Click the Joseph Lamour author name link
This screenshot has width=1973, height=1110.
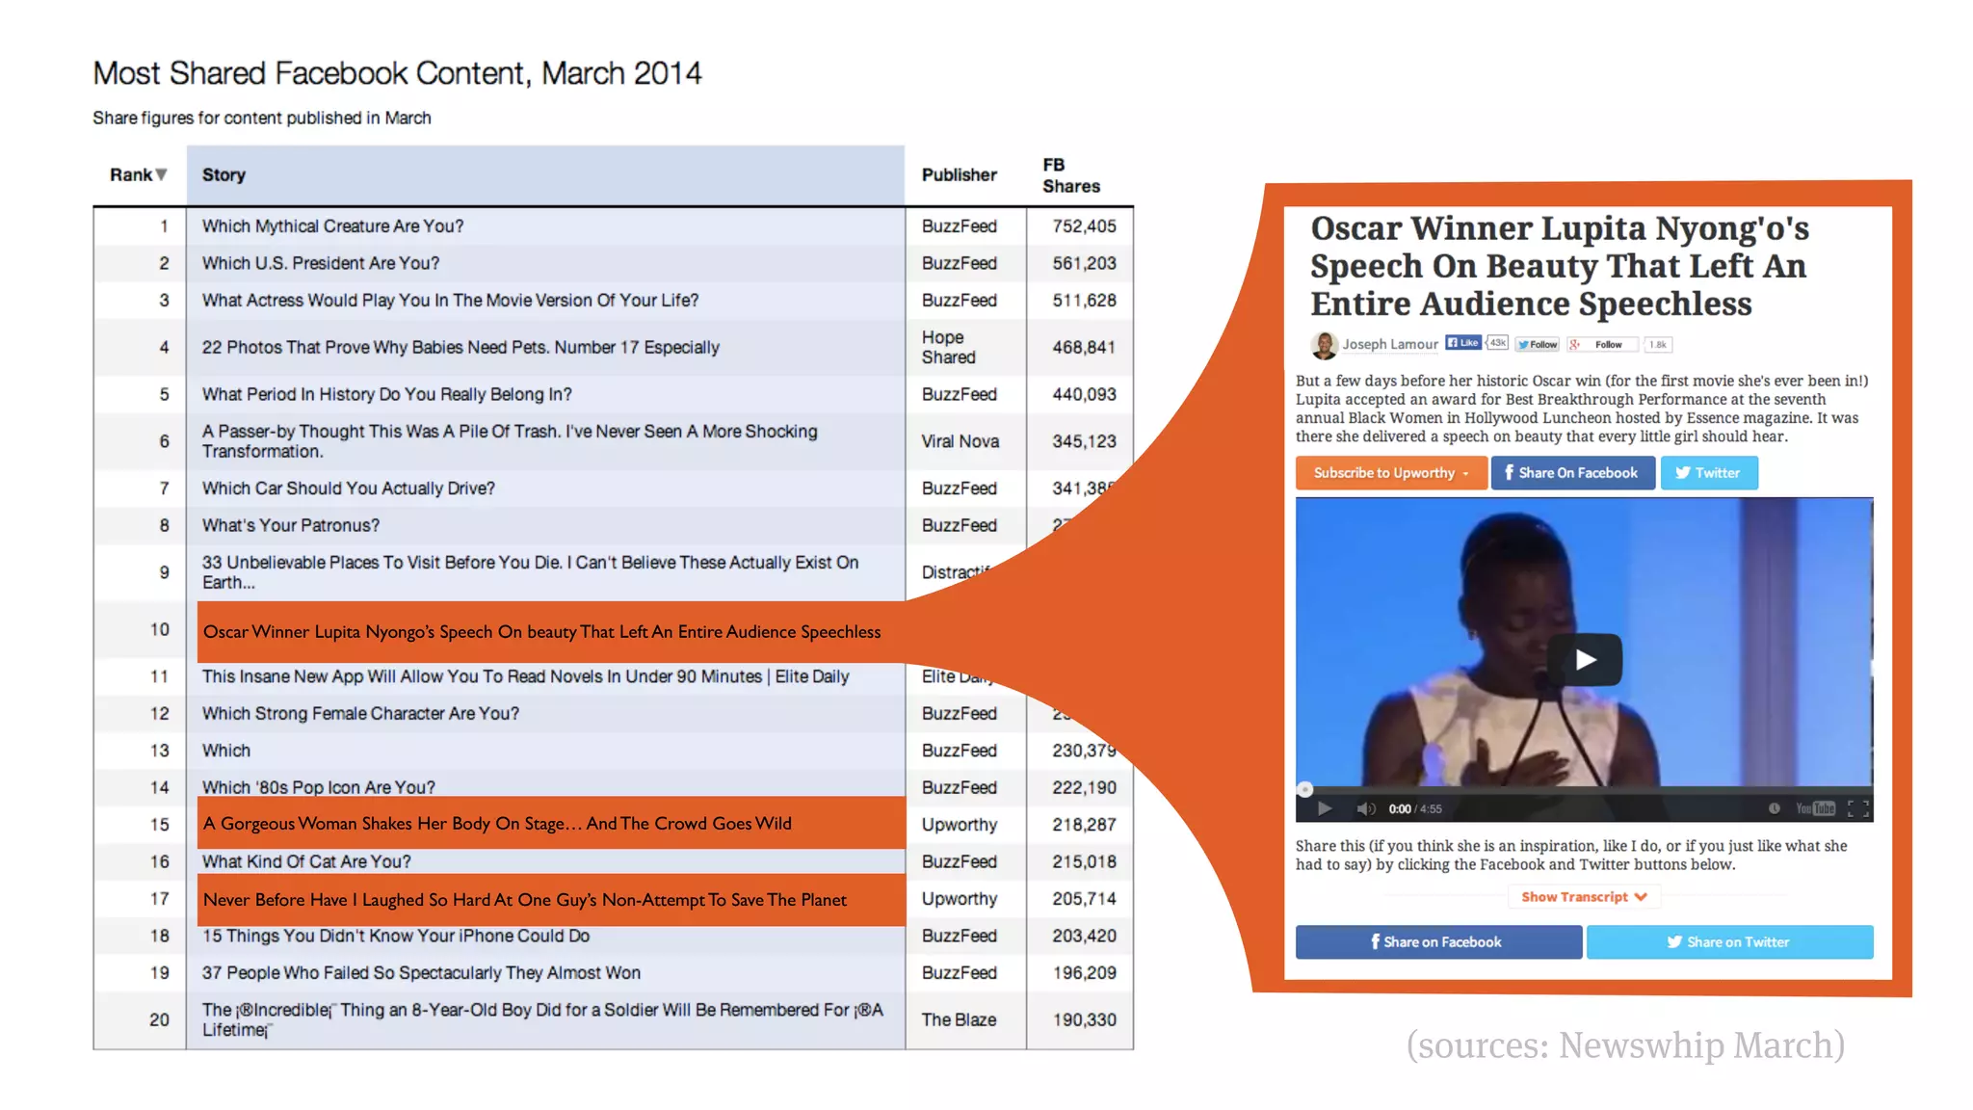(x=1390, y=344)
